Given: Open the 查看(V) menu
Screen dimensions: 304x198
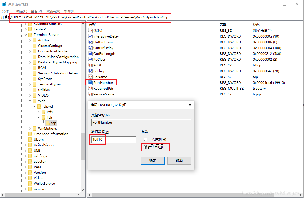Looking at the screenshot, I should click(x=36, y=11).
